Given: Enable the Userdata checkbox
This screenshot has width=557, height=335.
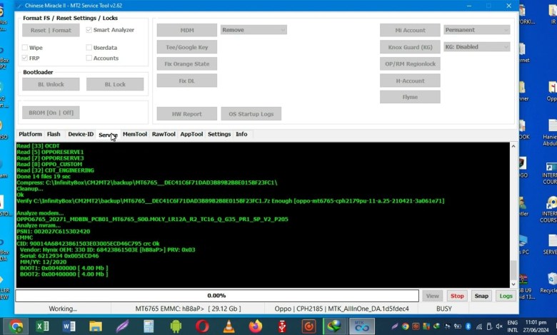Looking at the screenshot, I should 89,48.
